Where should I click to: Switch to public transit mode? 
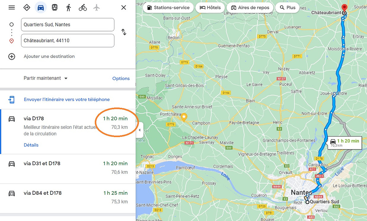tap(54, 8)
